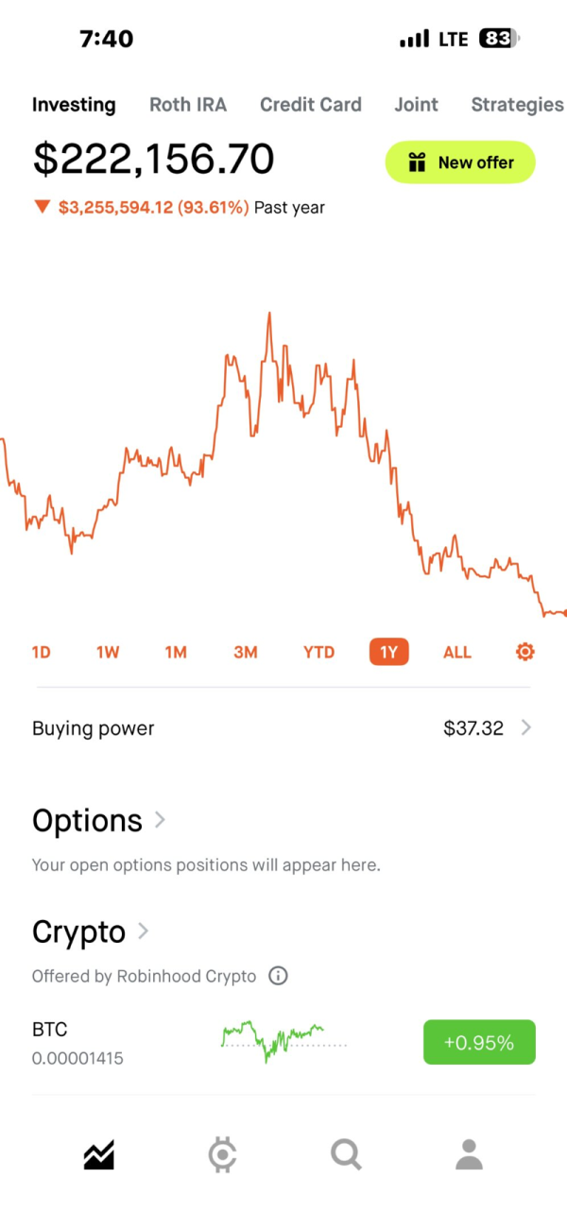Open the investing chart tab in bottom bar
The image size is (567, 1229).
(98, 1154)
